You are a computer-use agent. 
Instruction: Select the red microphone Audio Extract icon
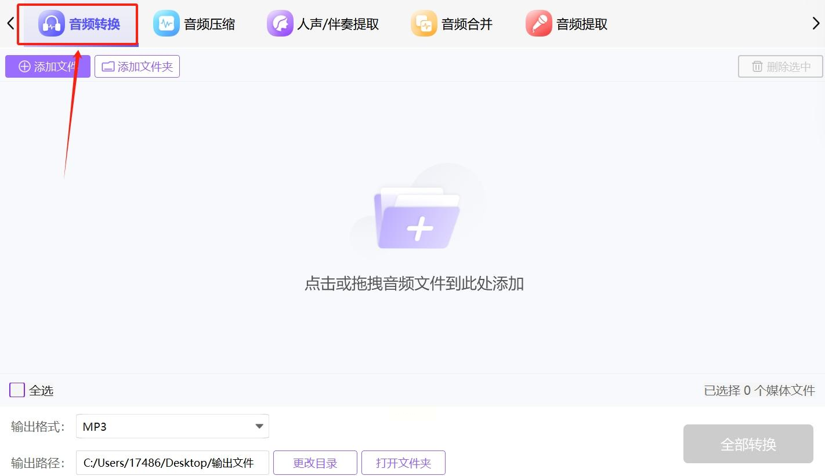pos(539,24)
